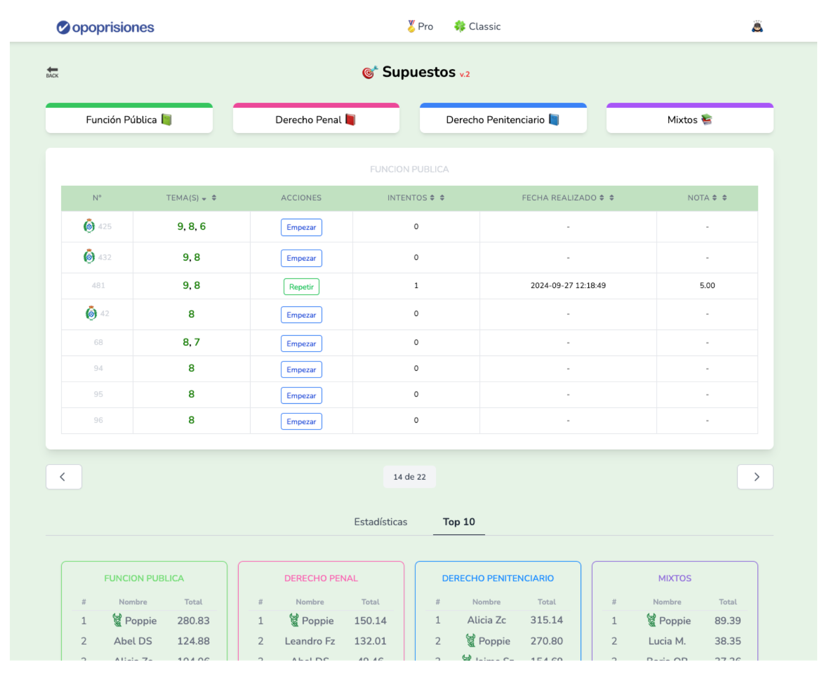This screenshot has width=827, height=673.
Task: Go back using the BACK arrow icon
Action: pyautogui.click(x=52, y=72)
